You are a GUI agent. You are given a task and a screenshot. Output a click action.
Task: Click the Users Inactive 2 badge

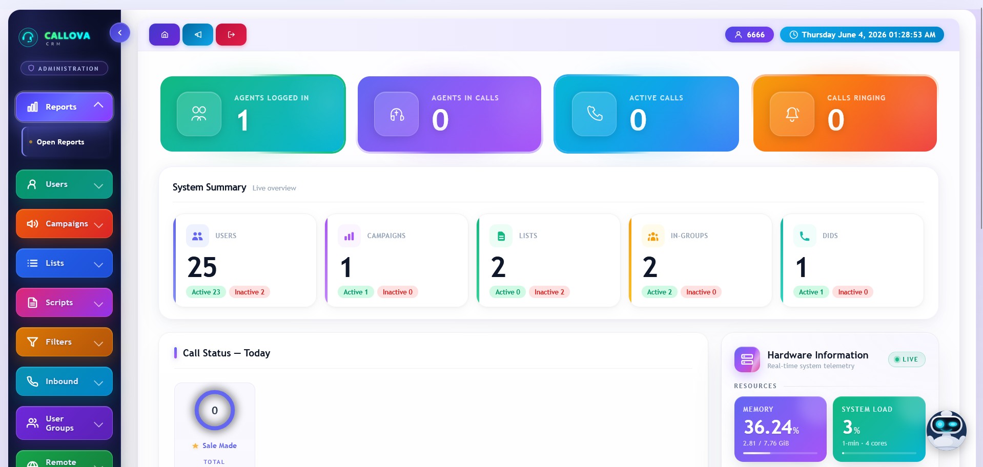click(250, 292)
